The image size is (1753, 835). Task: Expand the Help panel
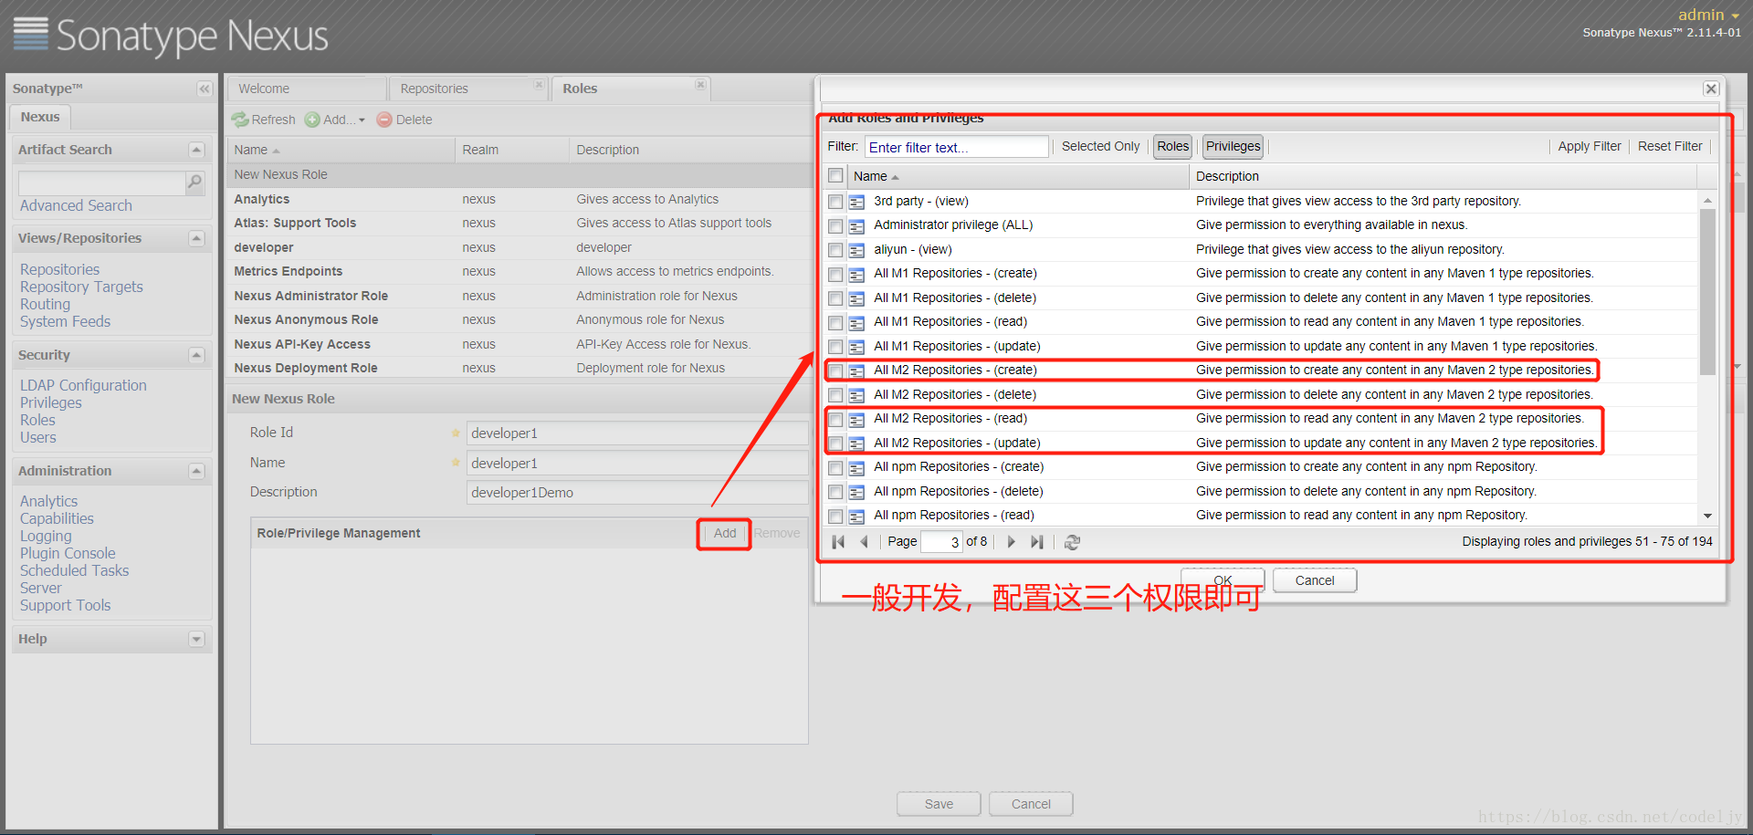tap(196, 639)
